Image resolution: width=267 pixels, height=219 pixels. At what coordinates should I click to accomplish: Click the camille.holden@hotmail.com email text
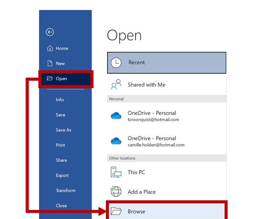pos(156,145)
